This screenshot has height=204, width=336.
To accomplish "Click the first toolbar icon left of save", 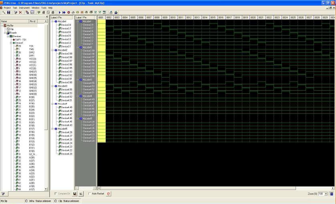I will click(4, 13).
